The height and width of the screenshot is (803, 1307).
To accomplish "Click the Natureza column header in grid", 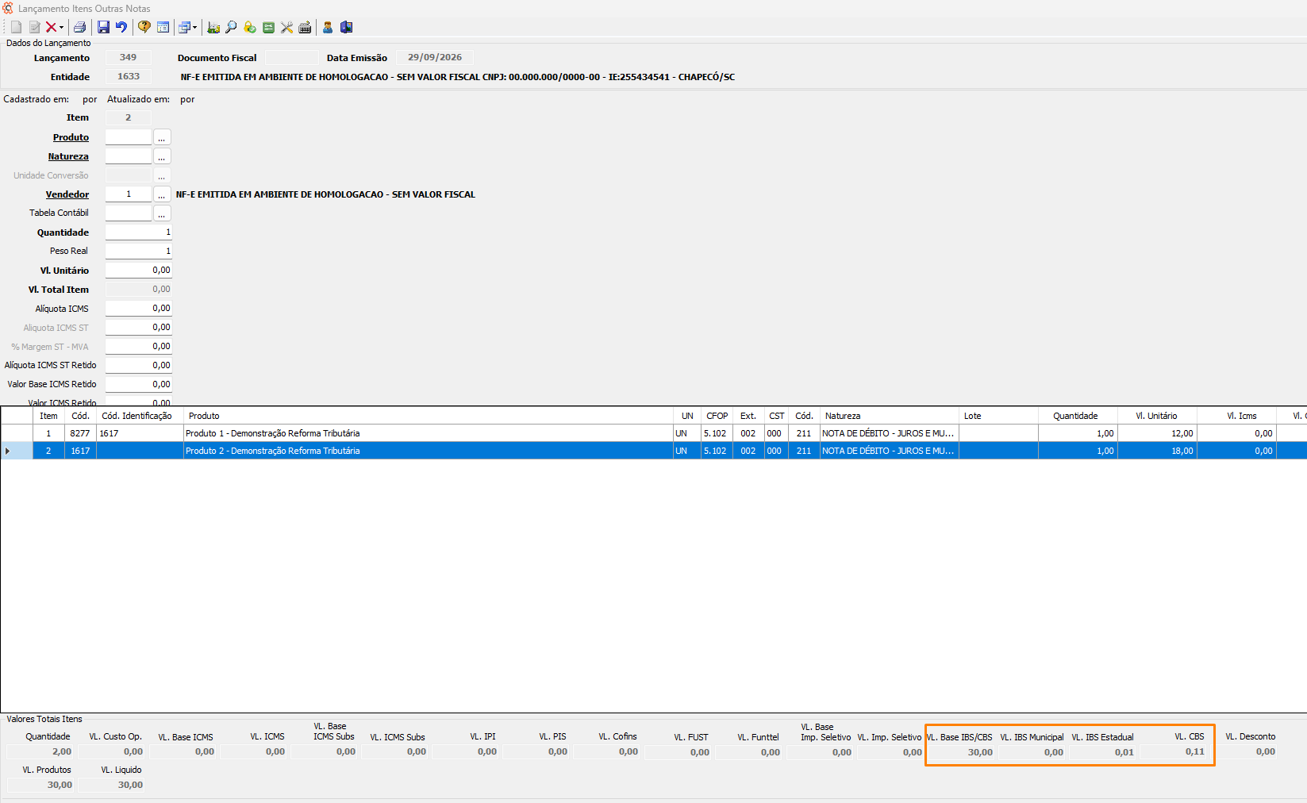I will 889,416.
